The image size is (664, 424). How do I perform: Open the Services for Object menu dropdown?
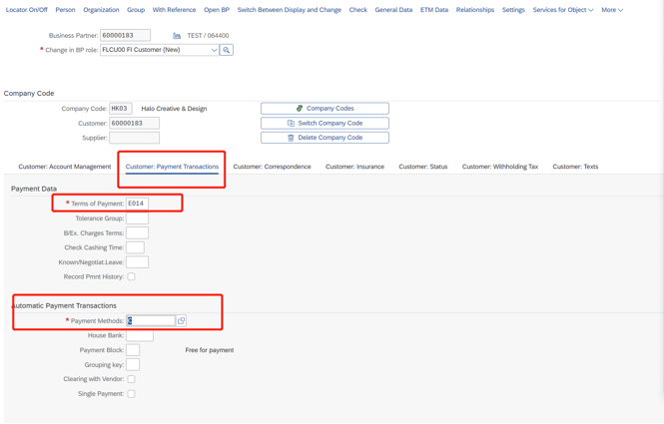pyautogui.click(x=562, y=10)
